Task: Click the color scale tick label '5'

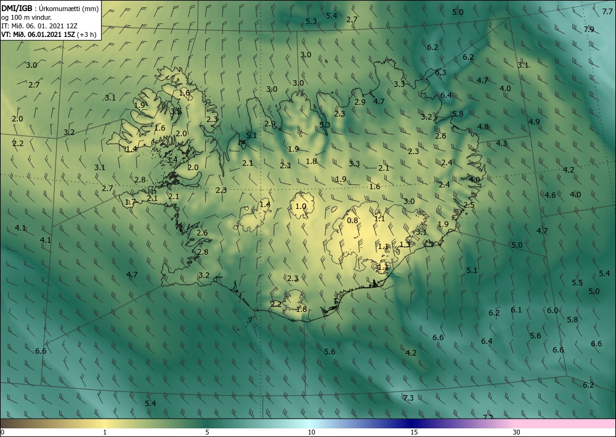Action: (x=208, y=432)
